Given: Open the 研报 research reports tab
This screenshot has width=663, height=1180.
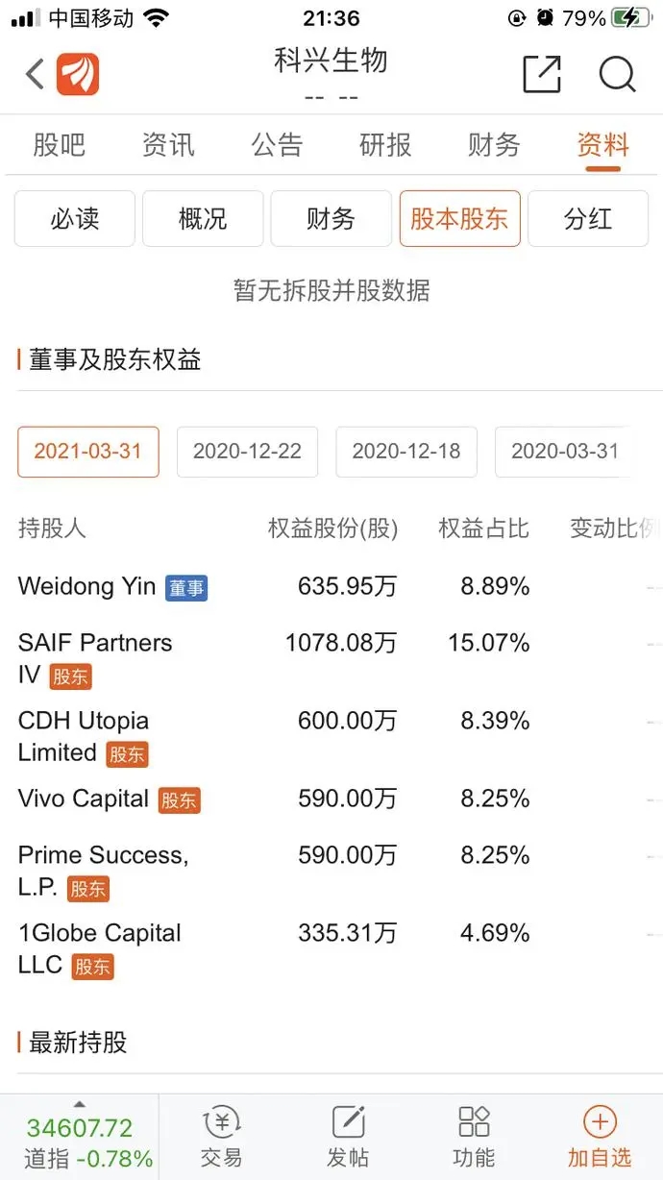Looking at the screenshot, I should click(385, 145).
